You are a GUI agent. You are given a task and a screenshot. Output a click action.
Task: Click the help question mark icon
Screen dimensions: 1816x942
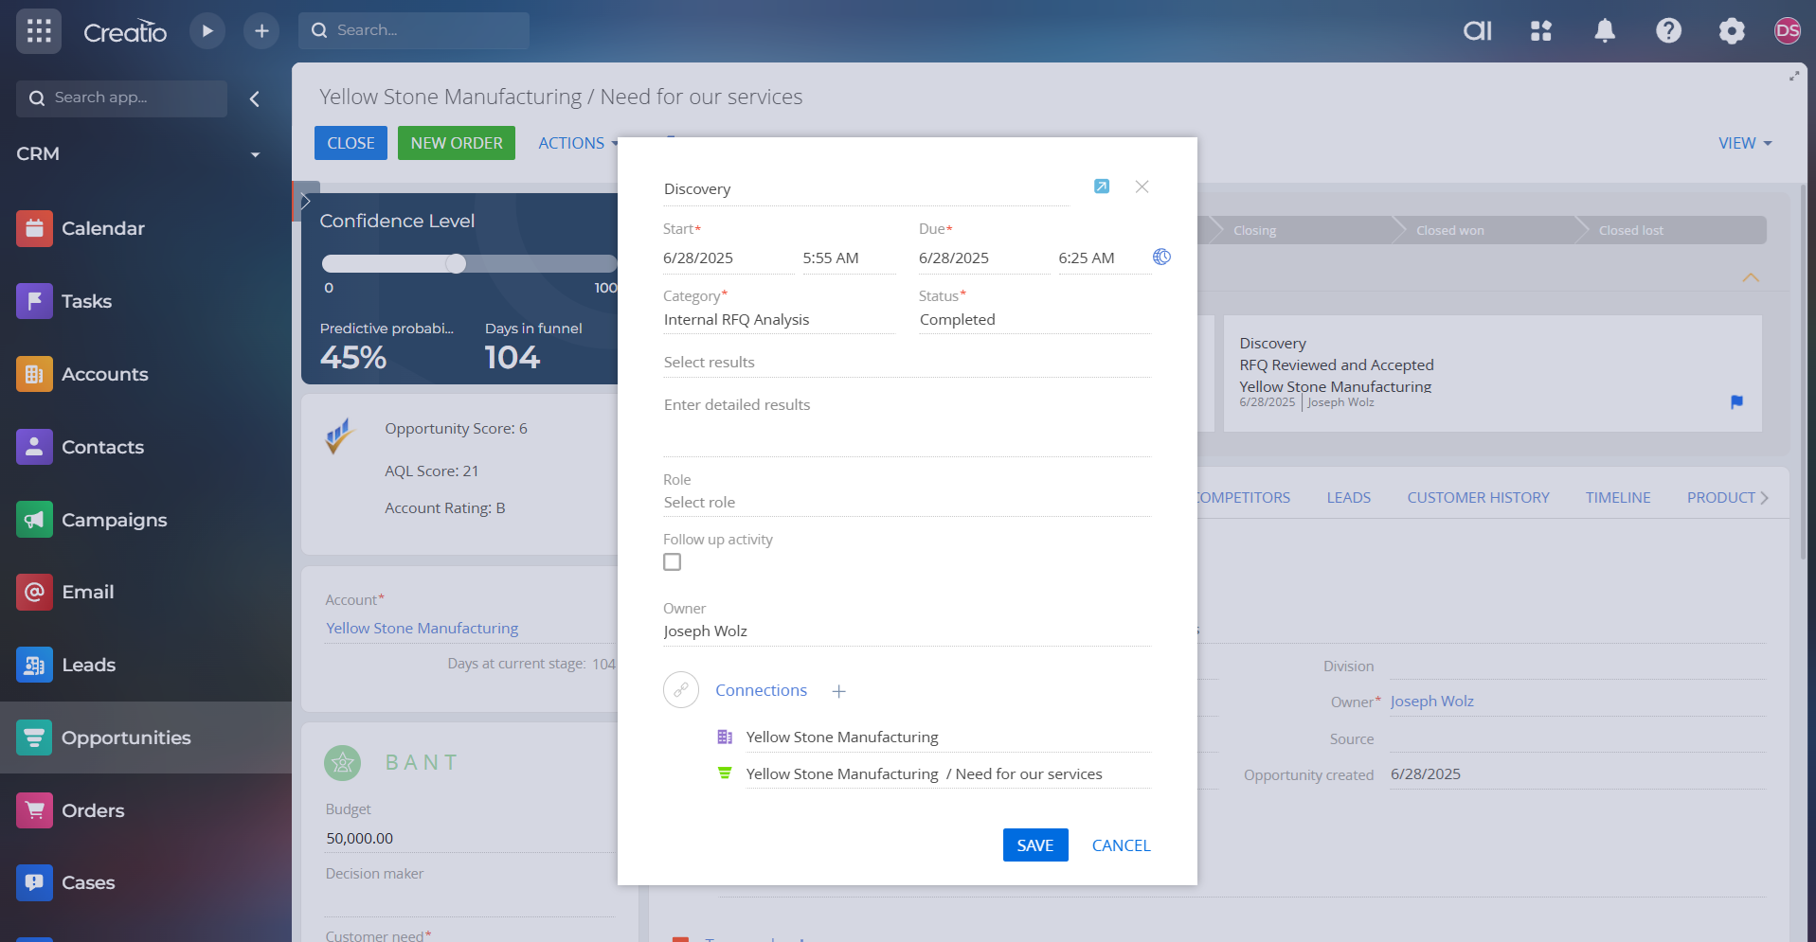[x=1667, y=31]
